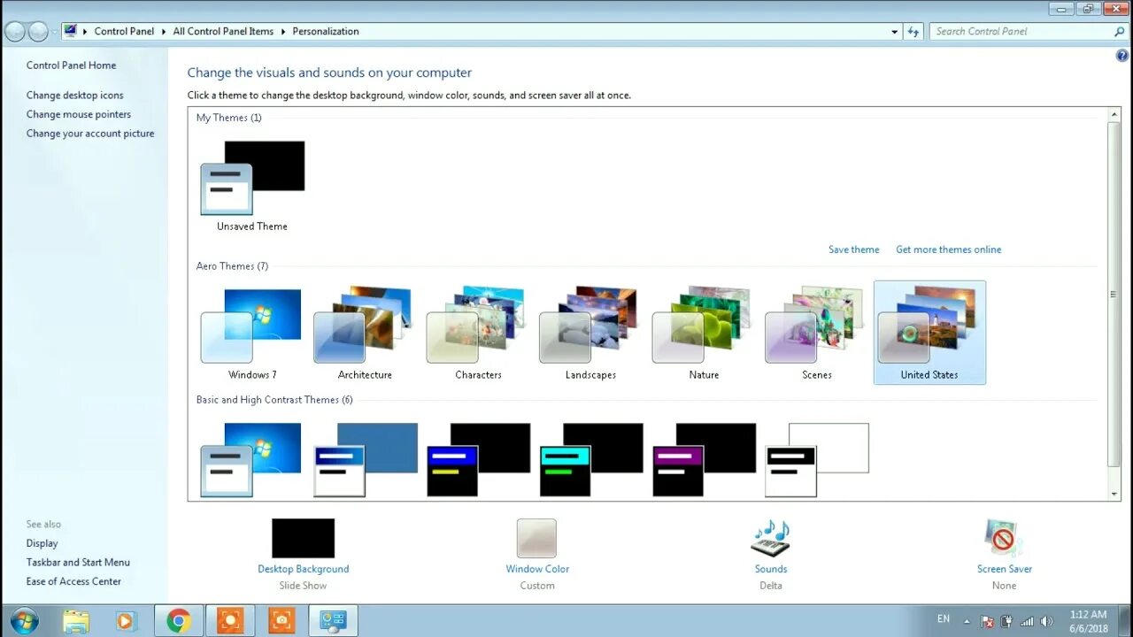
Task: Select the Unsaved Theme
Action: coord(252,185)
